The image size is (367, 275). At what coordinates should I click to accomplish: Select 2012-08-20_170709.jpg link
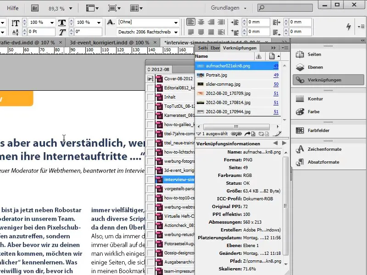tap(238, 93)
